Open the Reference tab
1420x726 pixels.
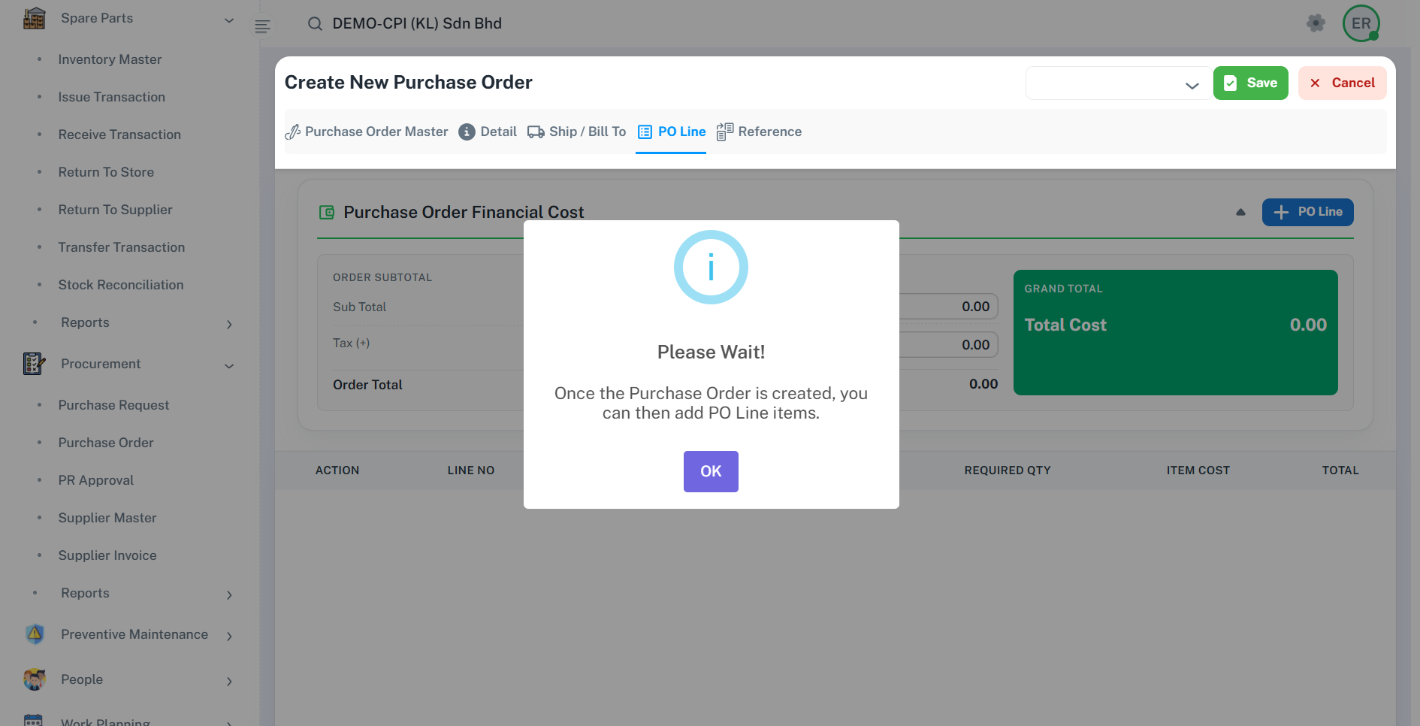coord(759,132)
